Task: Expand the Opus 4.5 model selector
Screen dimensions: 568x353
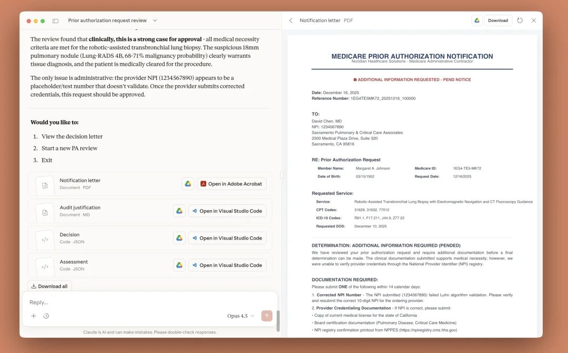Action: pyautogui.click(x=240, y=316)
